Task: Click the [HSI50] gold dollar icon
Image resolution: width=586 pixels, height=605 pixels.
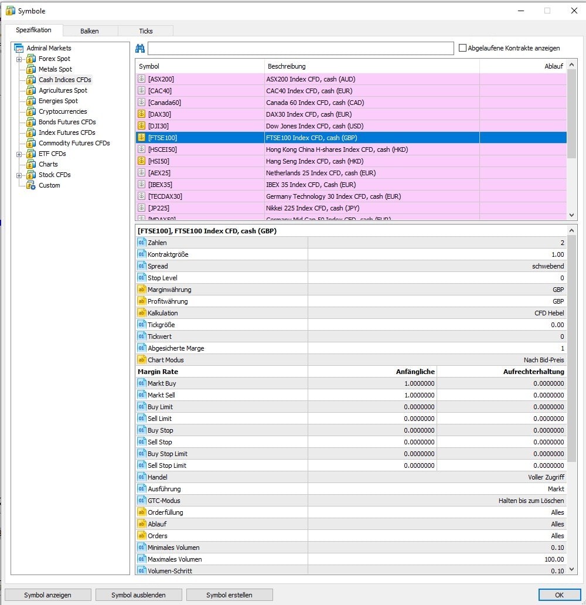Action: [x=142, y=161]
